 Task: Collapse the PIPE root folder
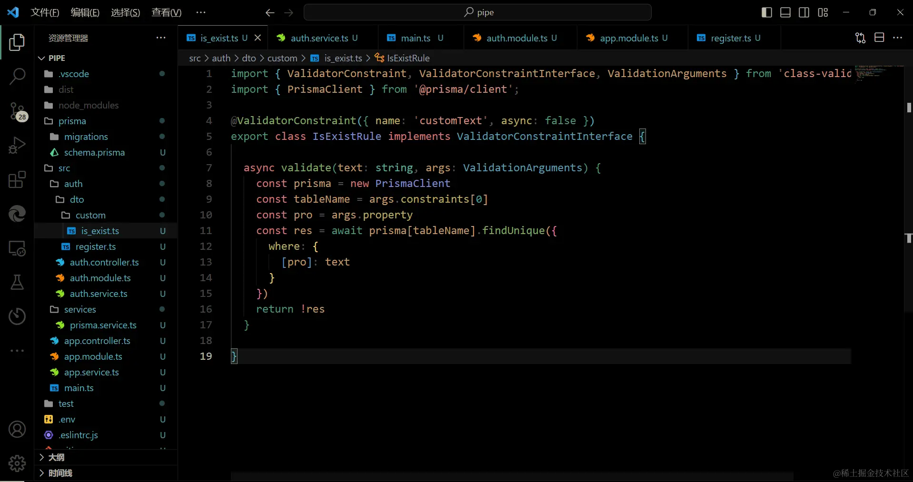[x=106, y=58]
